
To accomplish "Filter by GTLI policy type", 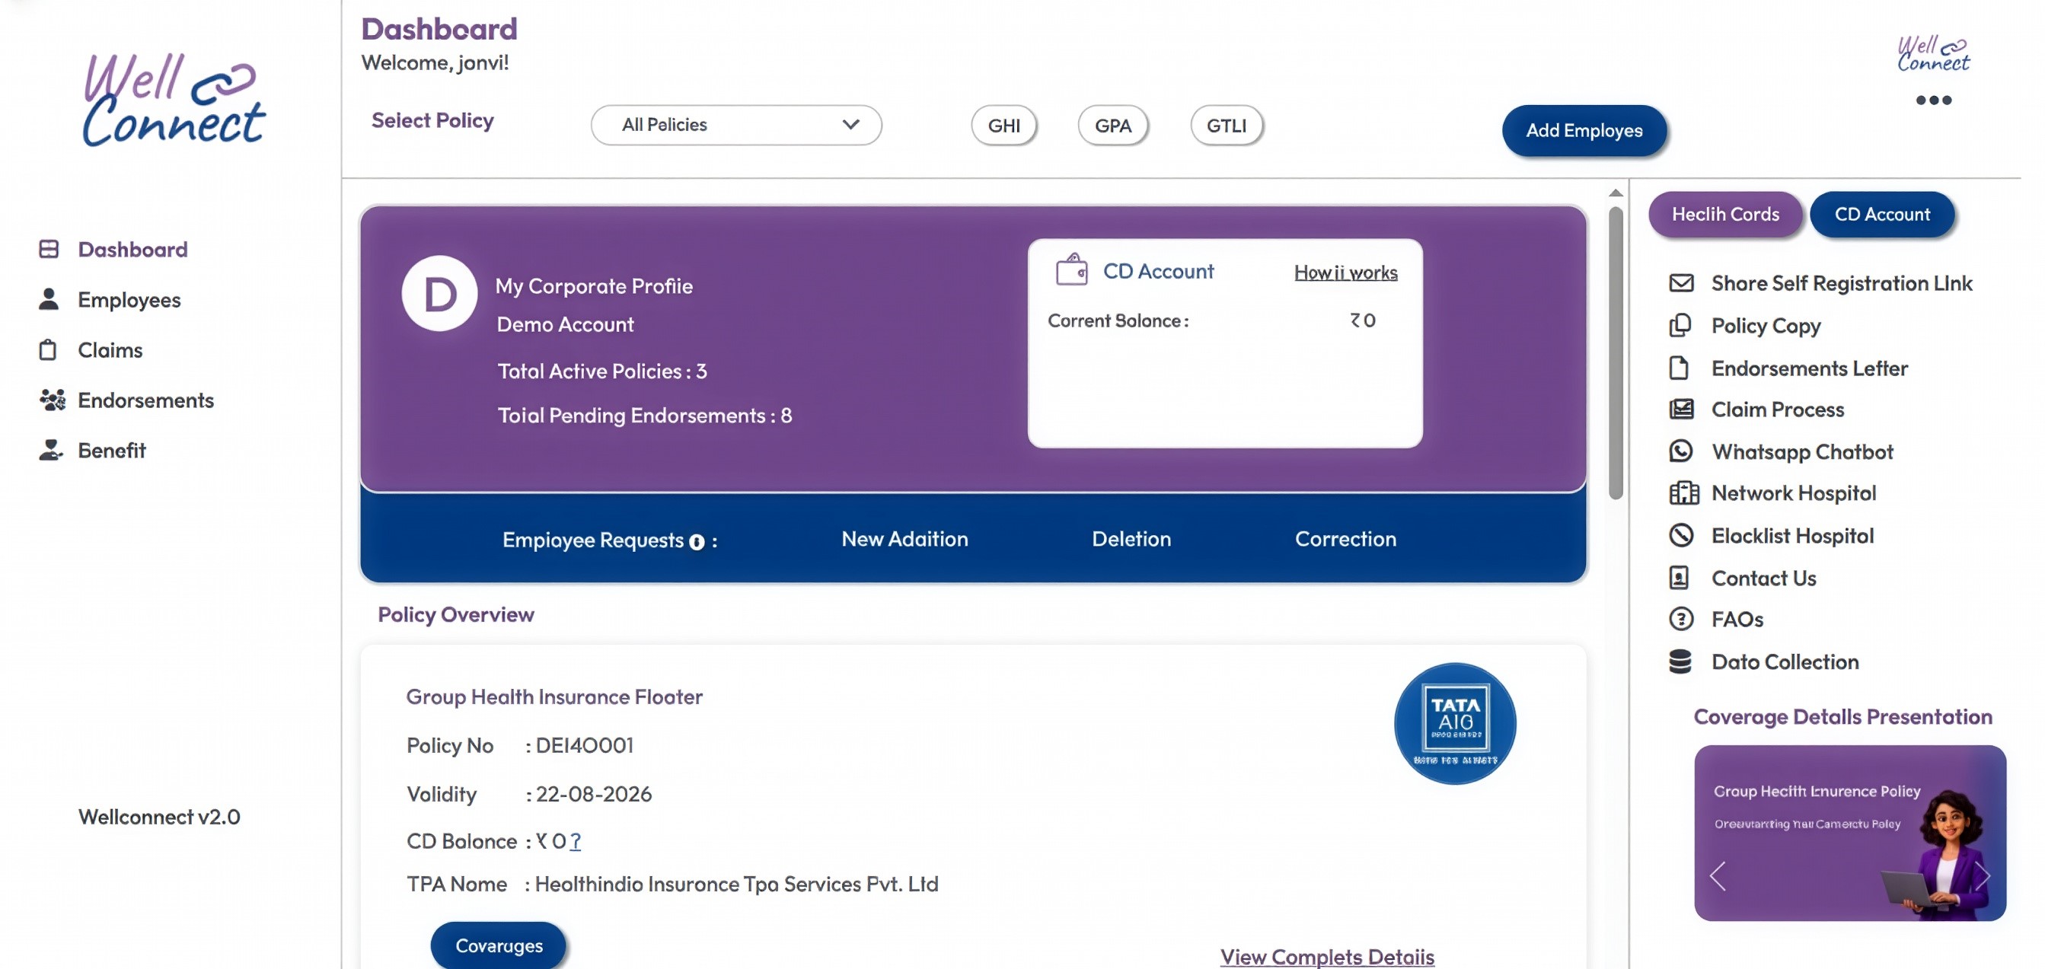I will point(1226,126).
